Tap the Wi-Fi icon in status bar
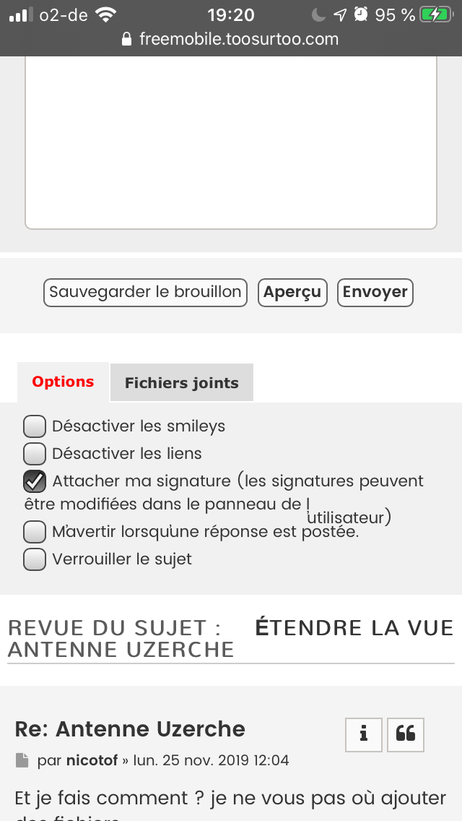 tap(105, 14)
